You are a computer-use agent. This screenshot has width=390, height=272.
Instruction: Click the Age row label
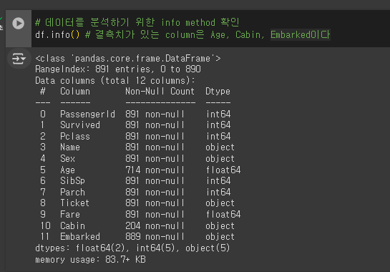[x=67, y=170]
